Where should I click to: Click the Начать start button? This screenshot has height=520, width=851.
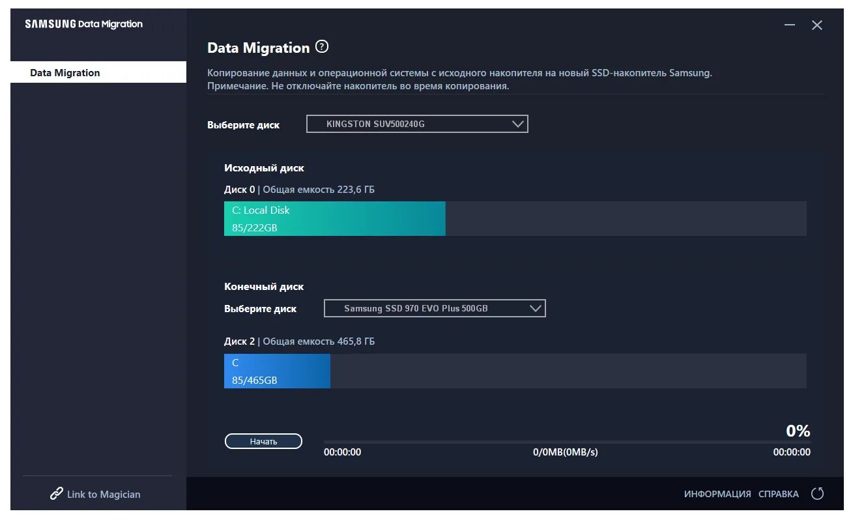coord(263,441)
